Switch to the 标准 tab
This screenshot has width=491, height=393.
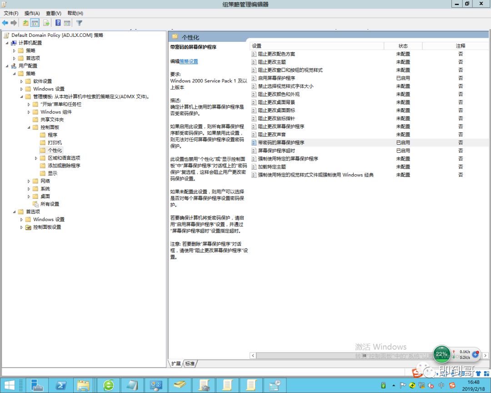(x=190, y=363)
